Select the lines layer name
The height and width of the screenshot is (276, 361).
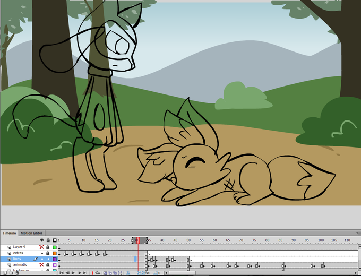pyautogui.click(x=17, y=258)
